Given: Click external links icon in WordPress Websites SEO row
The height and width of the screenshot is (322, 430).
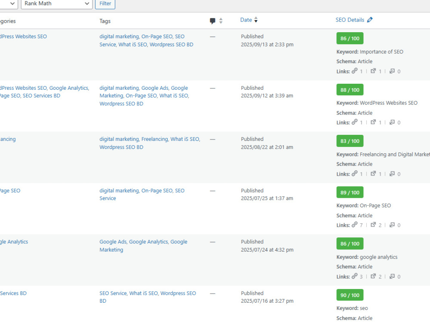Looking at the screenshot, I should (x=373, y=122).
